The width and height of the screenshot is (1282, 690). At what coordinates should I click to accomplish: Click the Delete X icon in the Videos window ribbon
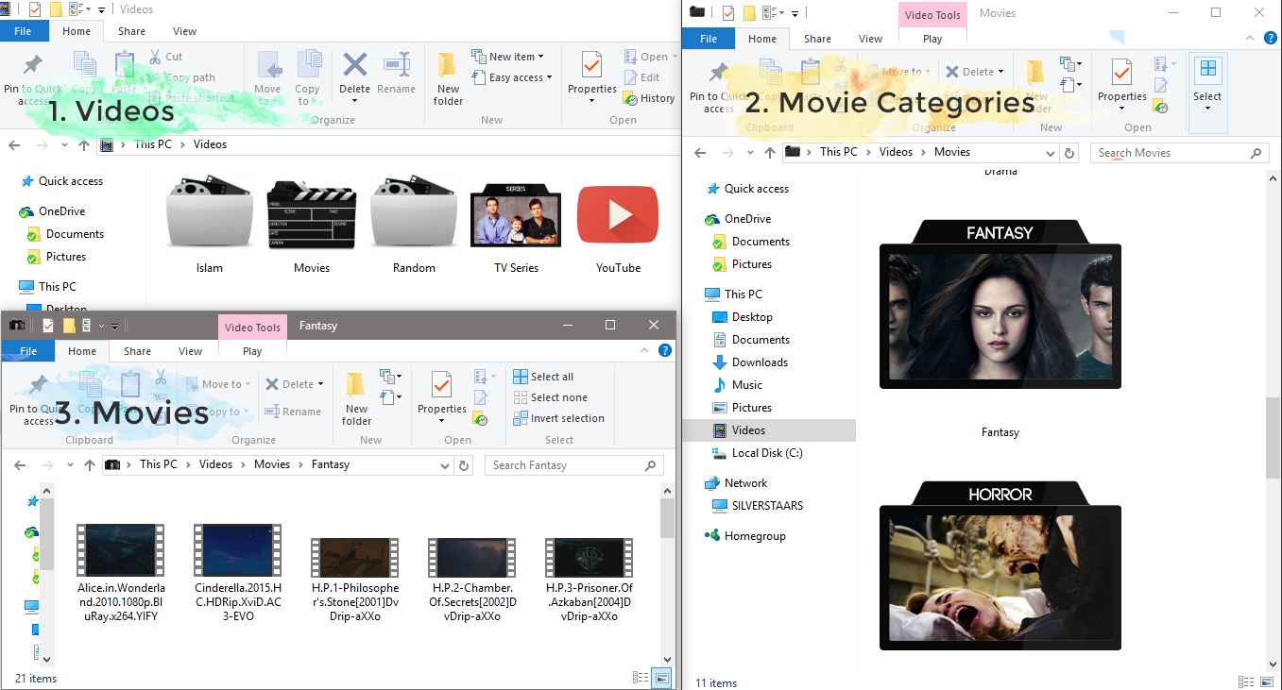click(x=355, y=65)
